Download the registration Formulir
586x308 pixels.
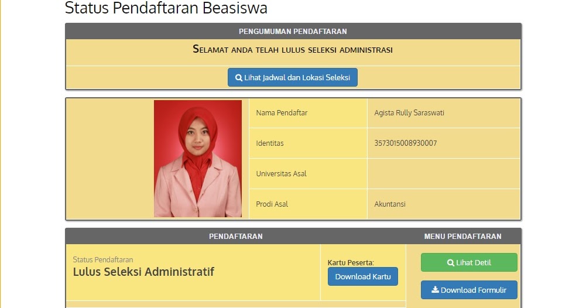[x=469, y=290]
